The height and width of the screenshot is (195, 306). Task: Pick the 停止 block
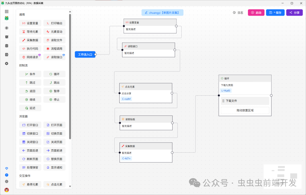pos(54,100)
